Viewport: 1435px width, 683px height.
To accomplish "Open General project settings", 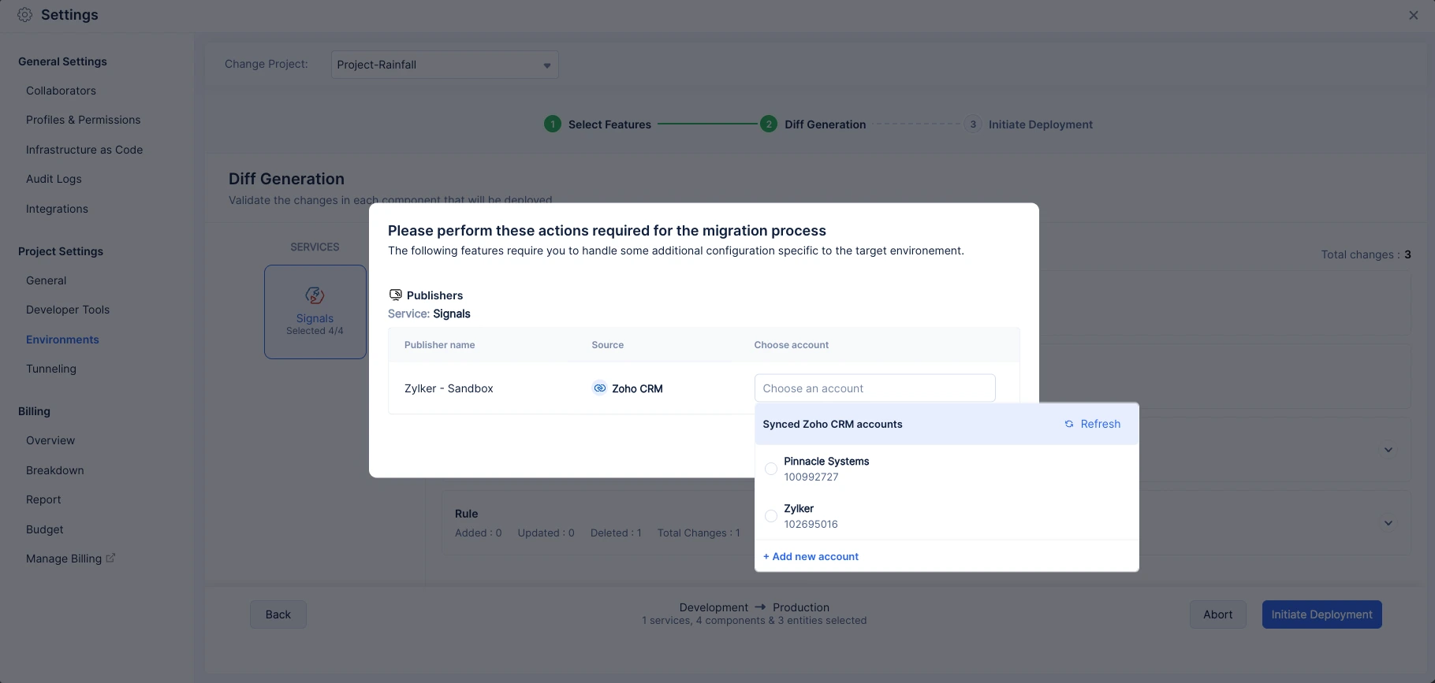I will [x=46, y=280].
